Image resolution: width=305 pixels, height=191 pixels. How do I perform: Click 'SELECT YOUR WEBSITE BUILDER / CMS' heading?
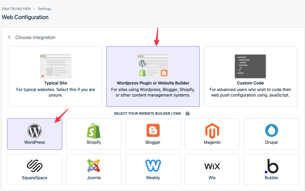click(x=147, y=114)
